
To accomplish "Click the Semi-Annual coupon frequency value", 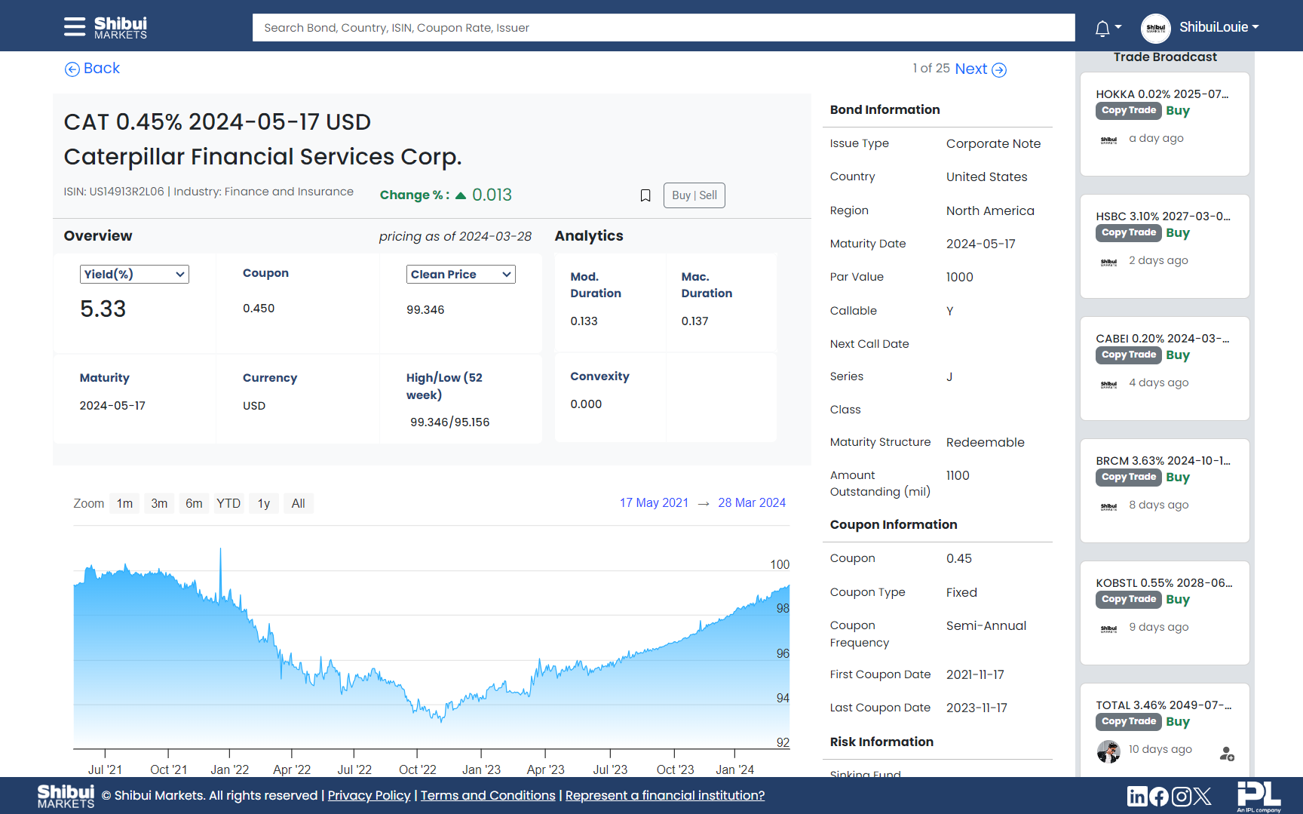I will [x=986, y=625].
